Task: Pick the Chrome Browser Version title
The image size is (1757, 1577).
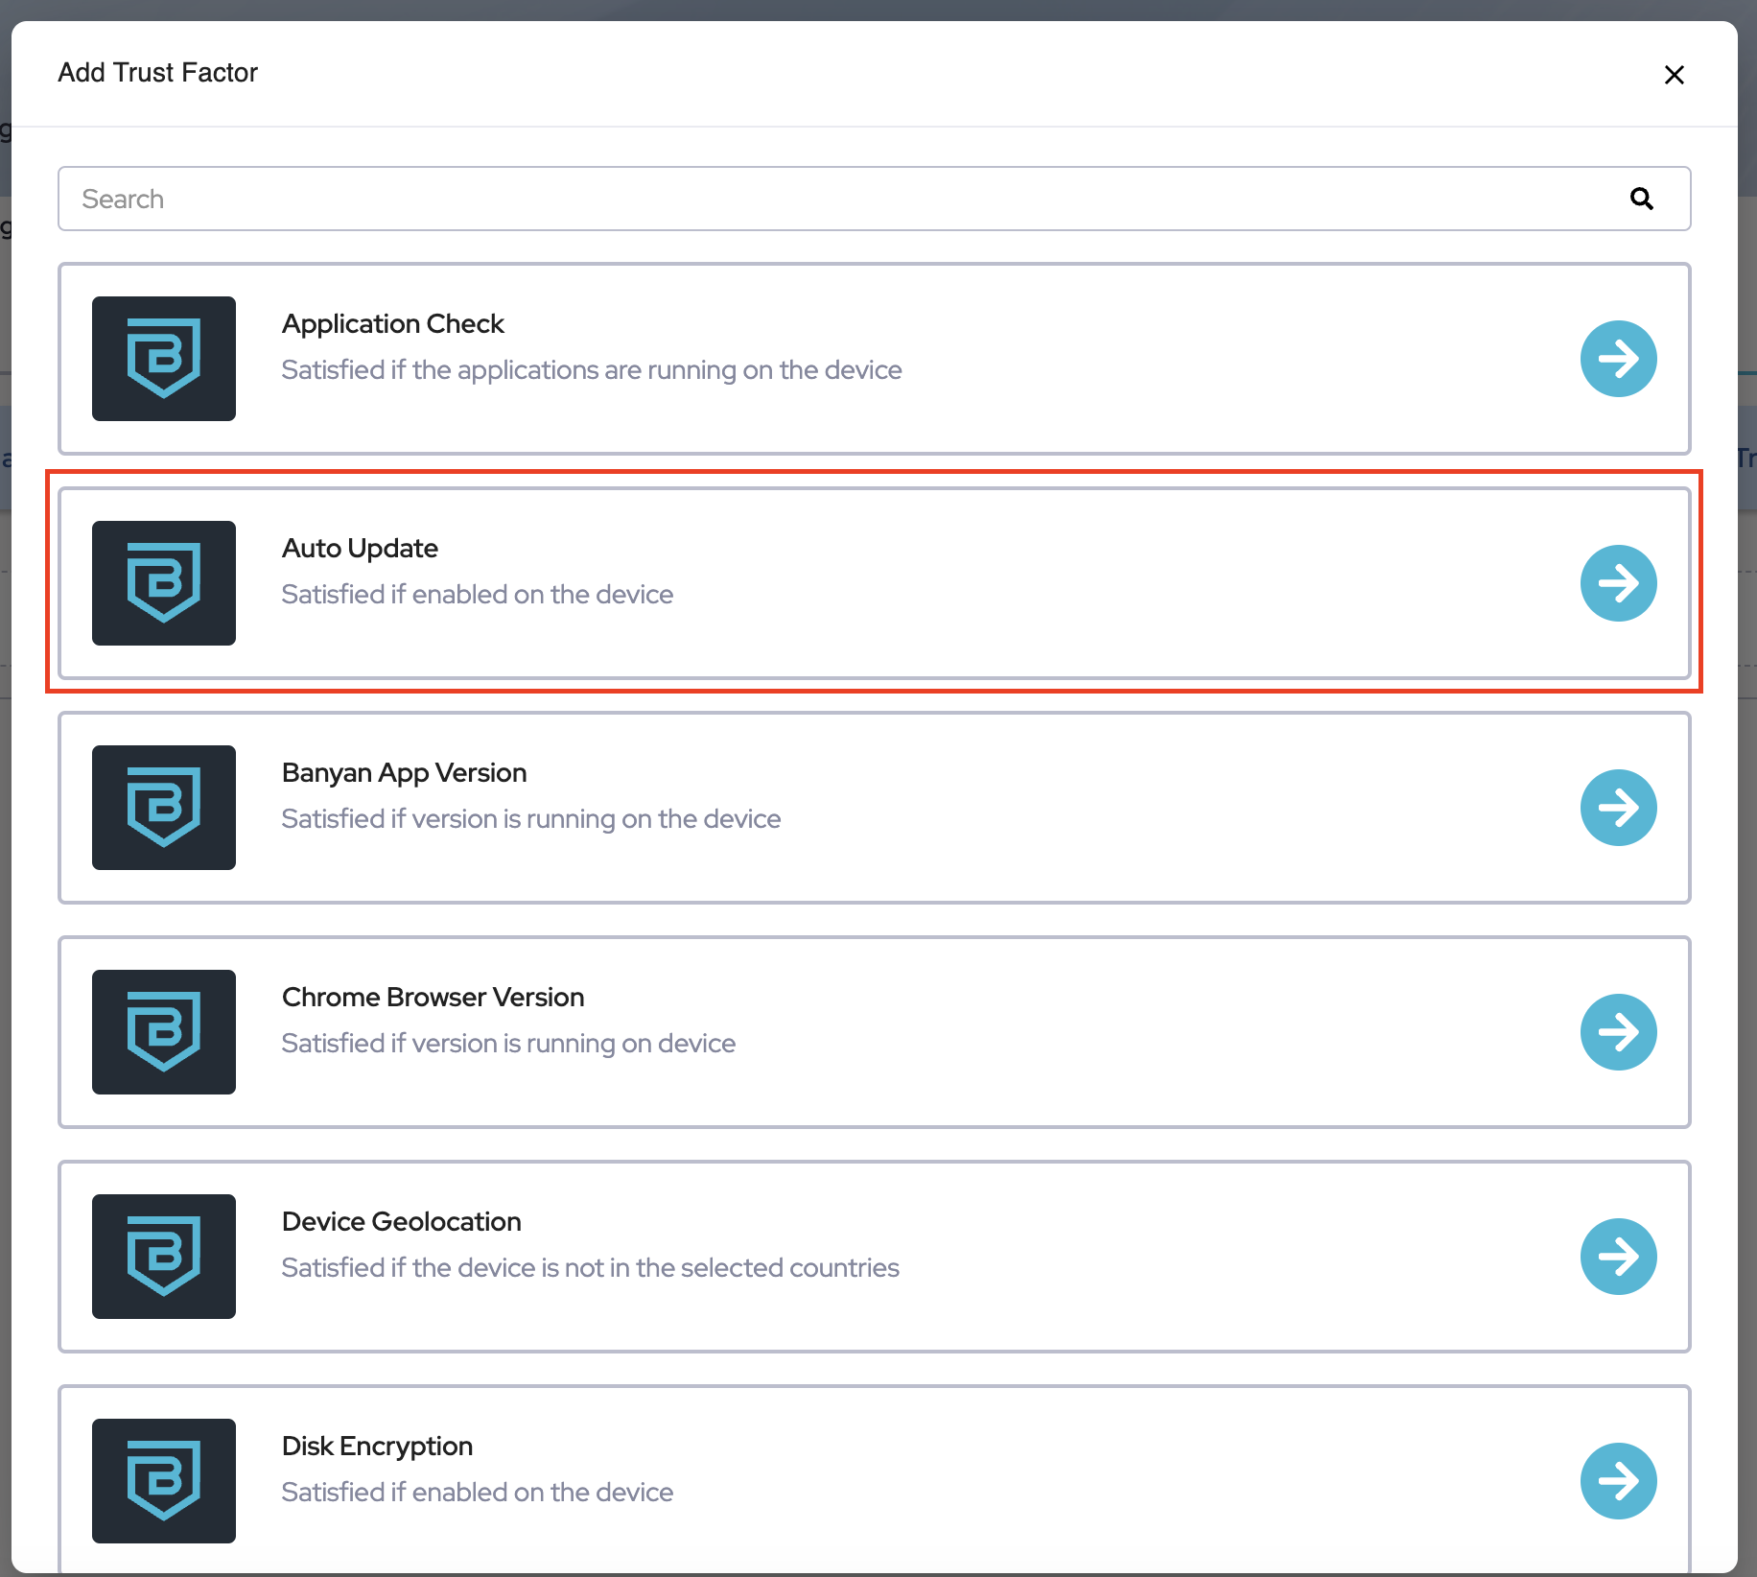Action: pos(433,998)
